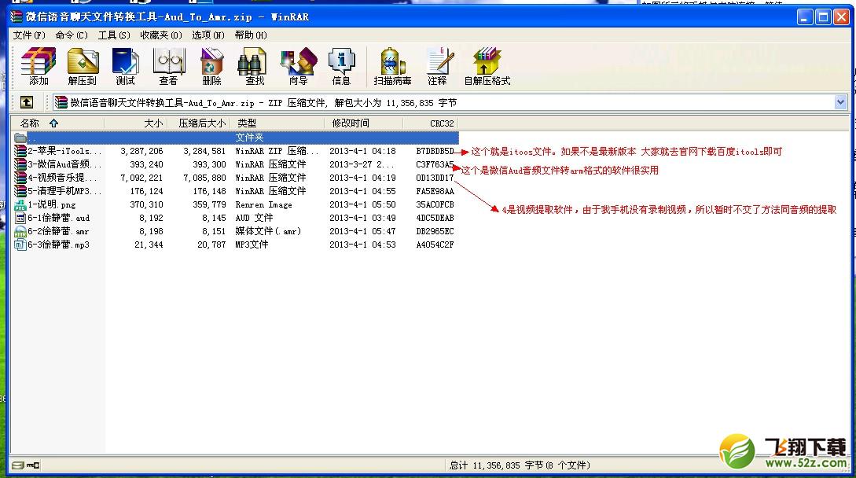This screenshot has height=478, width=856.
Task: Select the parent folder '..' row icon
Action: [x=20, y=138]
